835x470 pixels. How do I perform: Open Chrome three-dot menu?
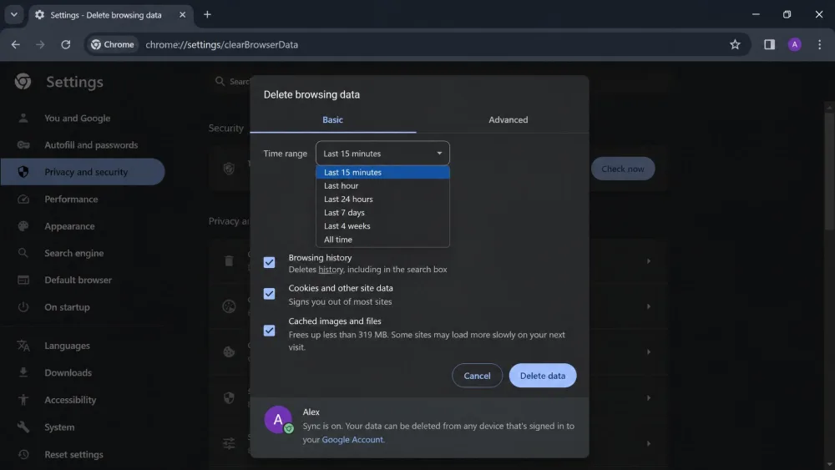[820, 45]
